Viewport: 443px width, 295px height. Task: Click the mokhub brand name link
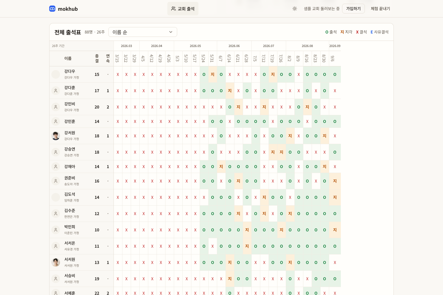pyautogui.click(x=68, y=9)
